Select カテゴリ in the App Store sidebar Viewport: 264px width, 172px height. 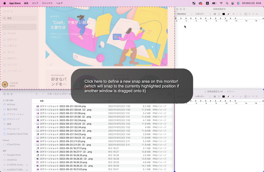point(19,64)
